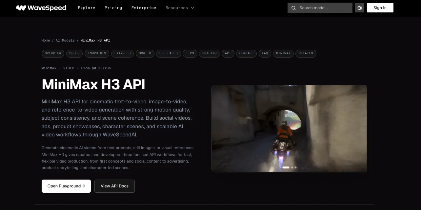Screen dimensions: 421x210
Task: Click the 'MiniMax' provider label above title
Action: pyautogui.click(x=49, y=68)
